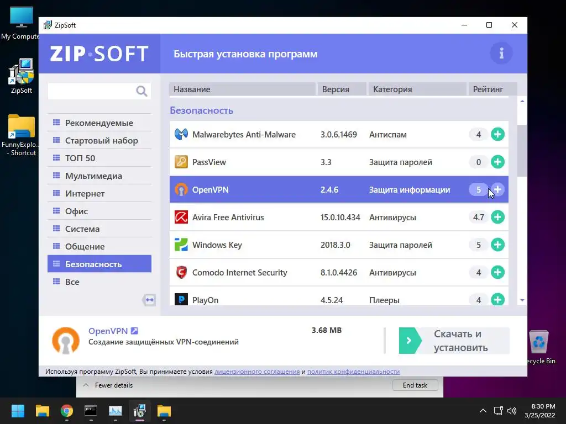The image size is (566, 424).
Task: Add PassView using its plus button
Action: 497,162
